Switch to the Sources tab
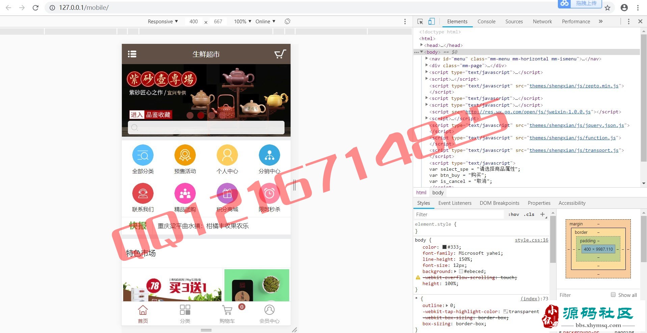 pyautogui.click(x=514, y=21)
